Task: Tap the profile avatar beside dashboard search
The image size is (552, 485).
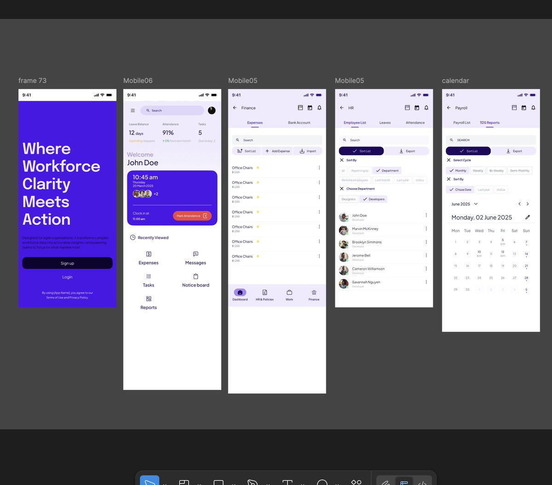Action: tap(212, 111)
